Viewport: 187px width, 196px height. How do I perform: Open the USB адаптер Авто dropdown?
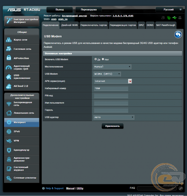click(x=114, y=117)
